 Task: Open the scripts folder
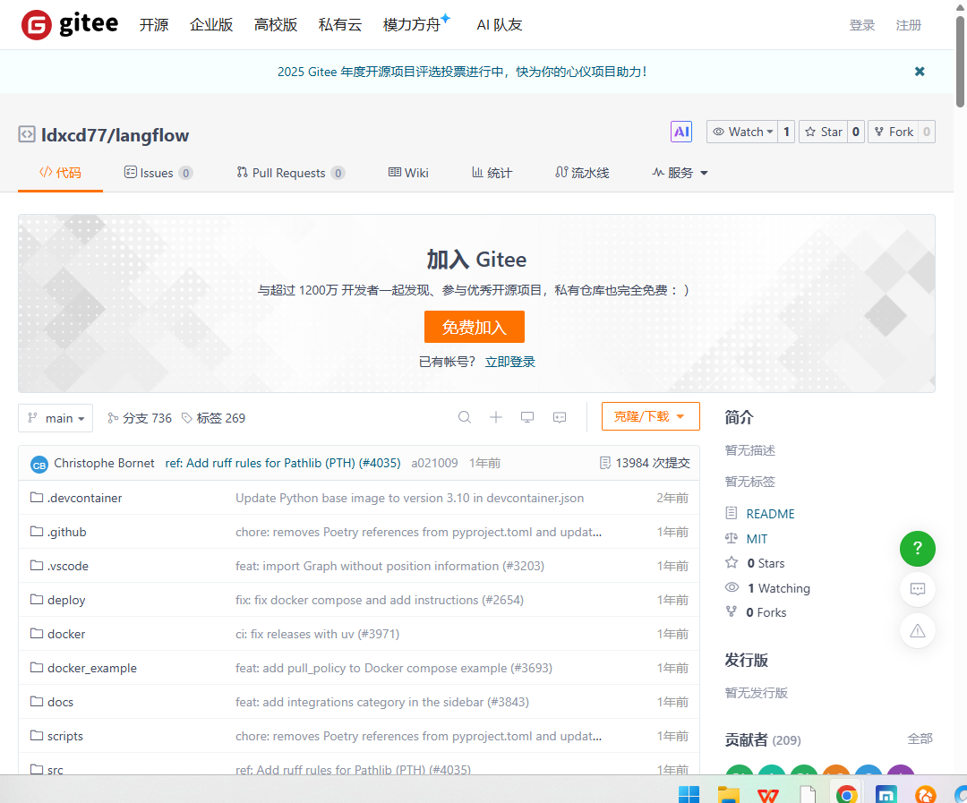point(64,736)
